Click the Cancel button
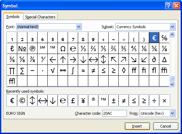The width and height of the screenshot is (182, 134). [x=166, y=126]
